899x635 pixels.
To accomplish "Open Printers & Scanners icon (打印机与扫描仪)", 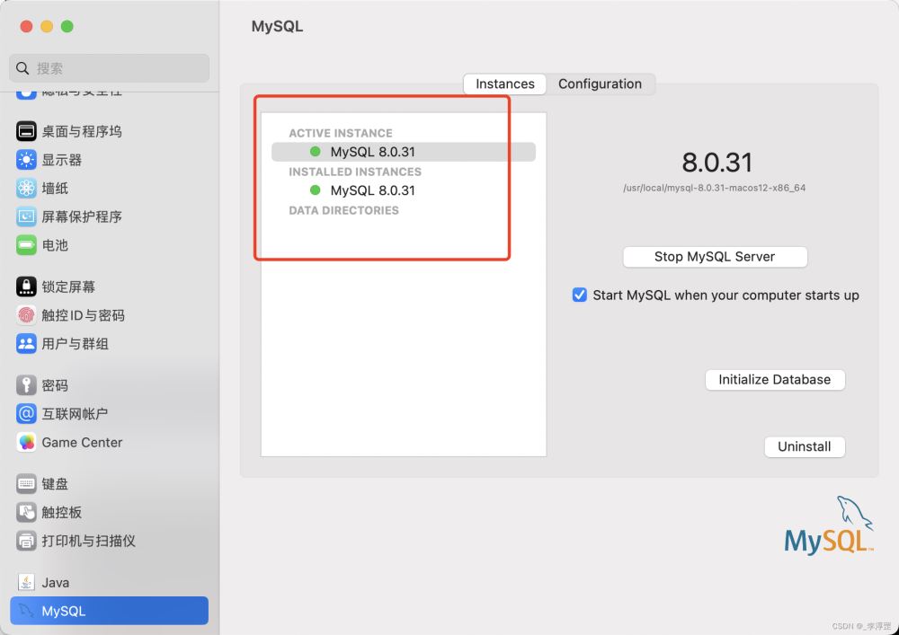I will point(26,541).
